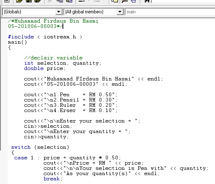Click the 'main' member field in WizardBar

point(170,12)
